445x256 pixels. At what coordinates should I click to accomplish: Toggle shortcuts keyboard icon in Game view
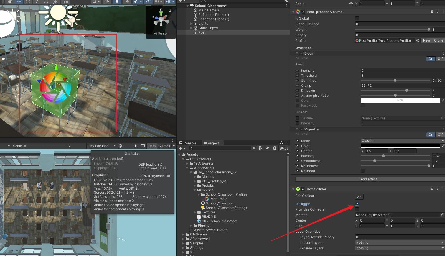[143, 146]
